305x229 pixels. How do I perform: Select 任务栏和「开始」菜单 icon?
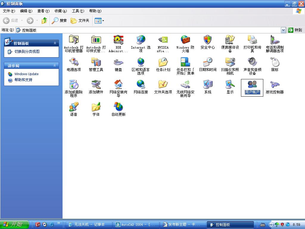[185, 62]
